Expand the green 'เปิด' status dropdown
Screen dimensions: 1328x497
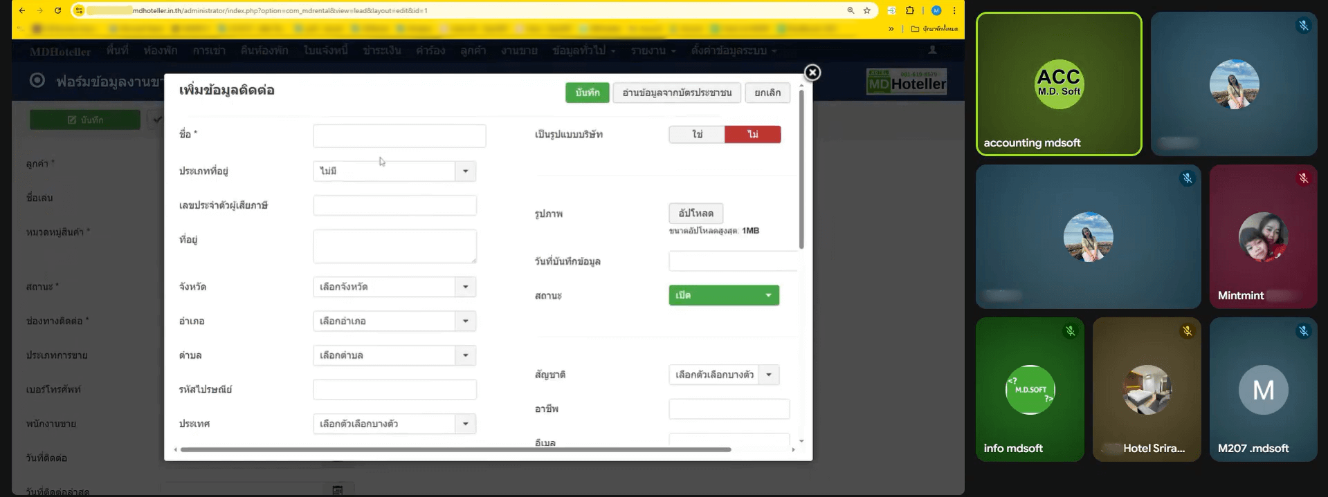(724, 295)
